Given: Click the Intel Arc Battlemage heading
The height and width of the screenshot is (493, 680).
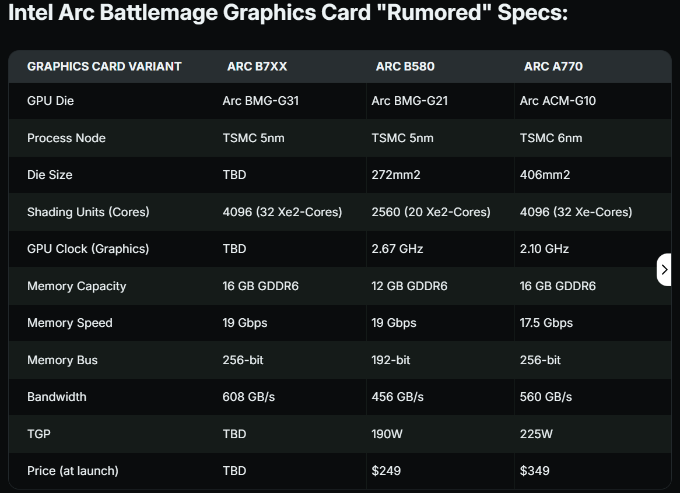Looking at the screenshot, I should pyautogui.click(x=288, y=13).
